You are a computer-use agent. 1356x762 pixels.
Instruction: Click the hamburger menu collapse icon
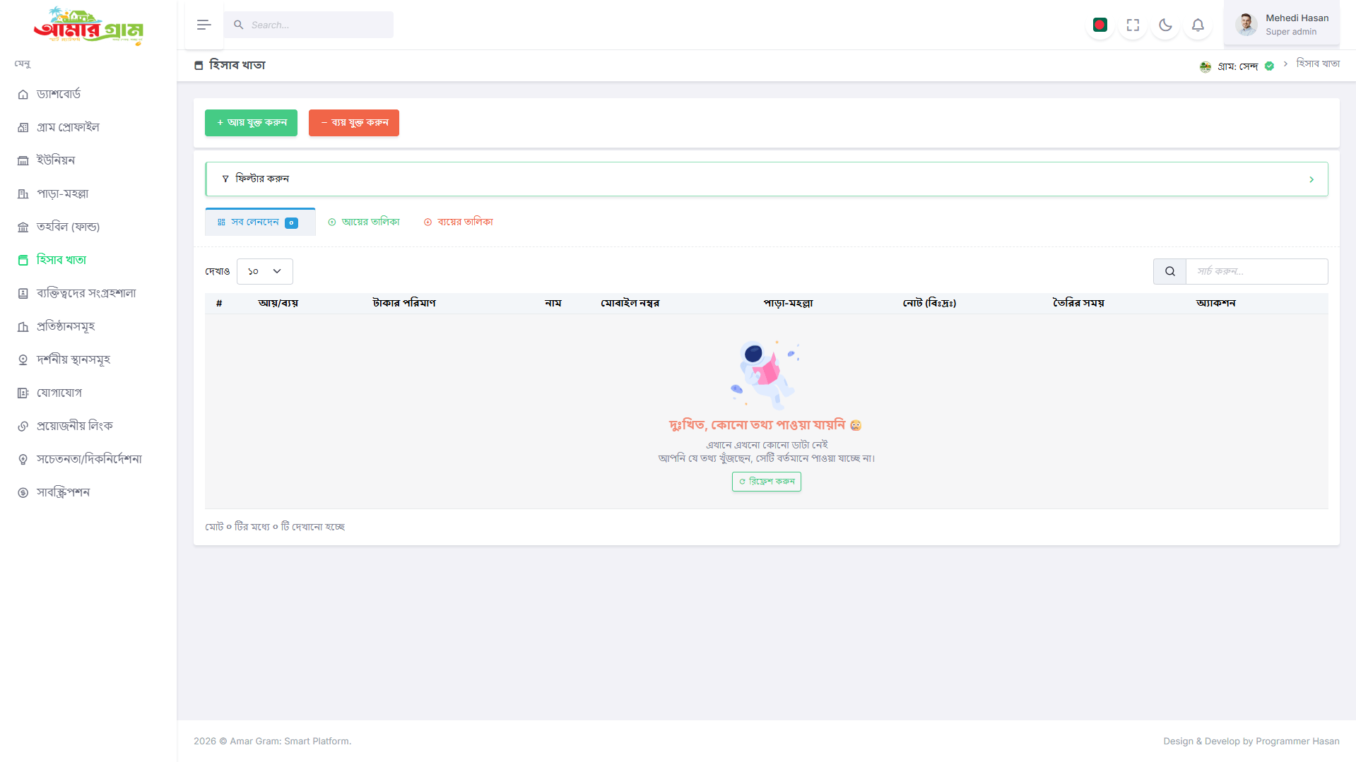coord(204,25)
